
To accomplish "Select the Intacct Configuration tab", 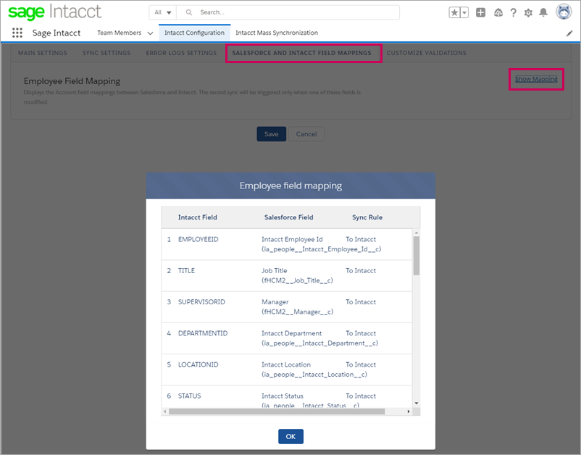I will 195,33.
